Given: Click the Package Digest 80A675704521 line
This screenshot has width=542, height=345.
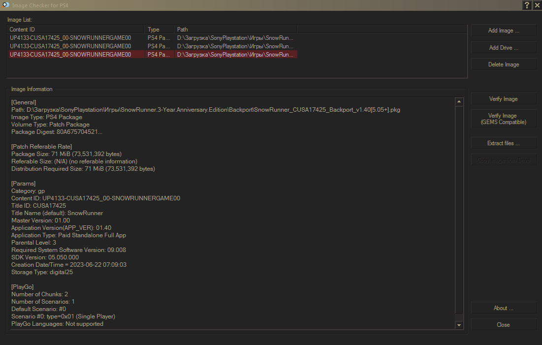Looking at the screenshot, I should [x=57, y=132].
